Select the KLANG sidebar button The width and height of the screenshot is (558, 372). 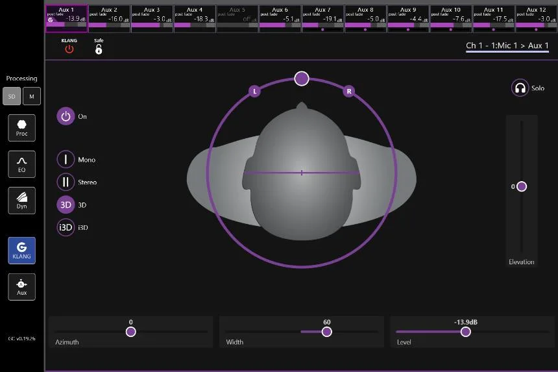[x=21, y=251]
